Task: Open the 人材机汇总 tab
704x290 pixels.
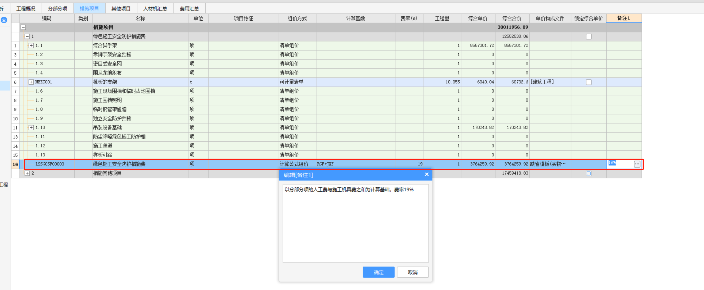Action: [155, 9]
